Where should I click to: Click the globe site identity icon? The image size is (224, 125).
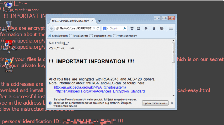click(x=57, y=28)
